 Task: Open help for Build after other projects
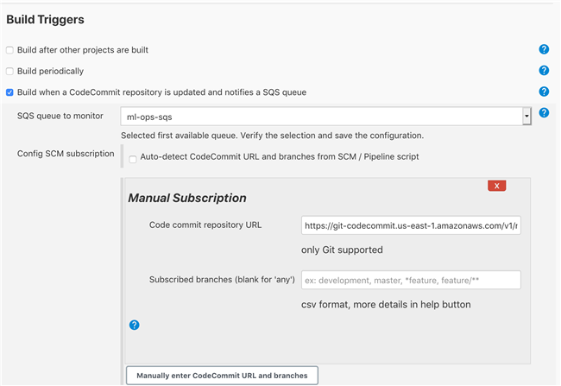[x=544, y=50]
